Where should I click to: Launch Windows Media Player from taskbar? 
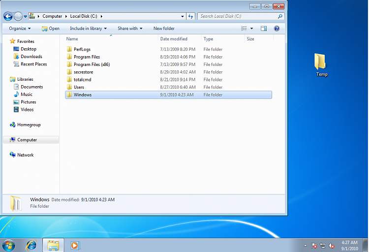tap(75, 246)
